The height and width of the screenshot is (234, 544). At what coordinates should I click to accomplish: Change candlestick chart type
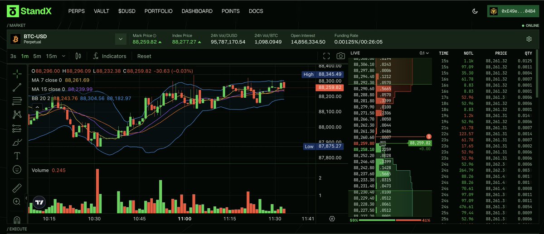(x=78, y=56)
